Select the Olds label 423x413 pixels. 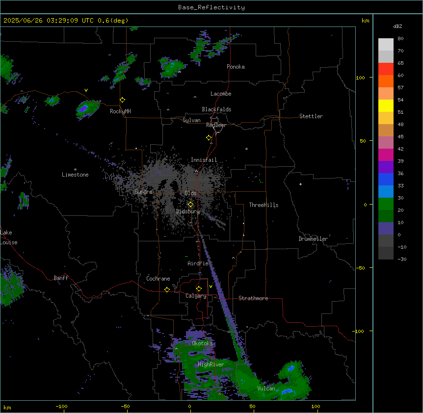(x=190, y=193)
